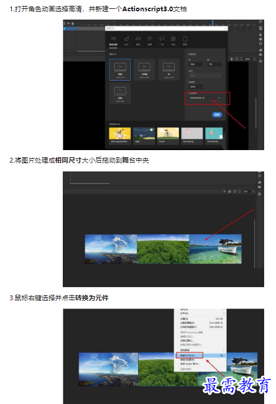Select the 640x480 preset tile
This screenshot has height=404, width=276.
coord(120,93)
